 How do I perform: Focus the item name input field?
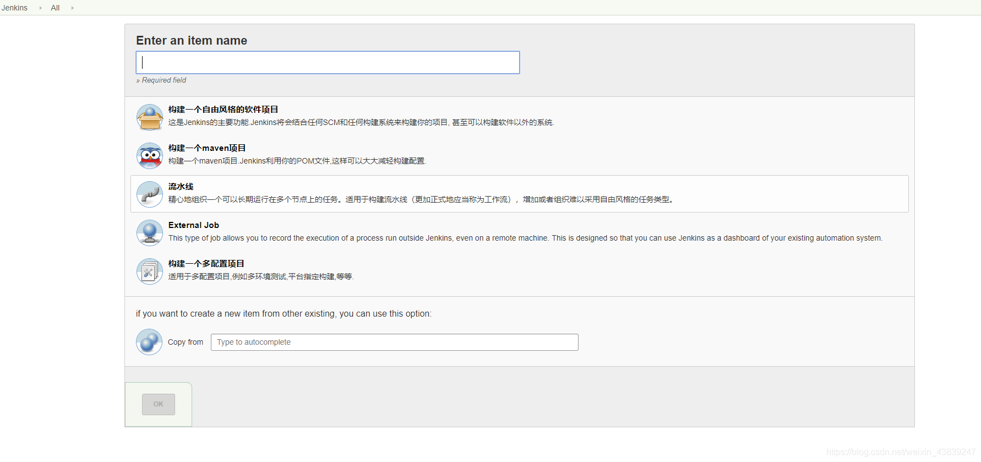pos(328,62)
